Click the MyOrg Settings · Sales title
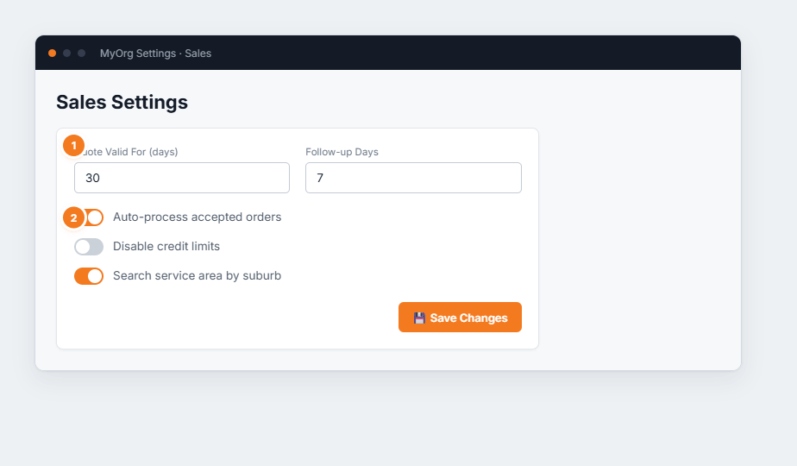797x466 pixels. 155,54
